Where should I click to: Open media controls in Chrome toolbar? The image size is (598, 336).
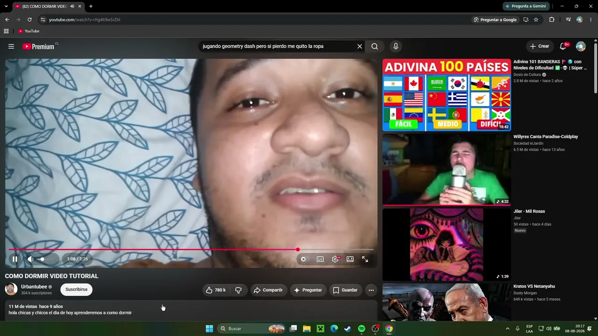click(568, 20)
